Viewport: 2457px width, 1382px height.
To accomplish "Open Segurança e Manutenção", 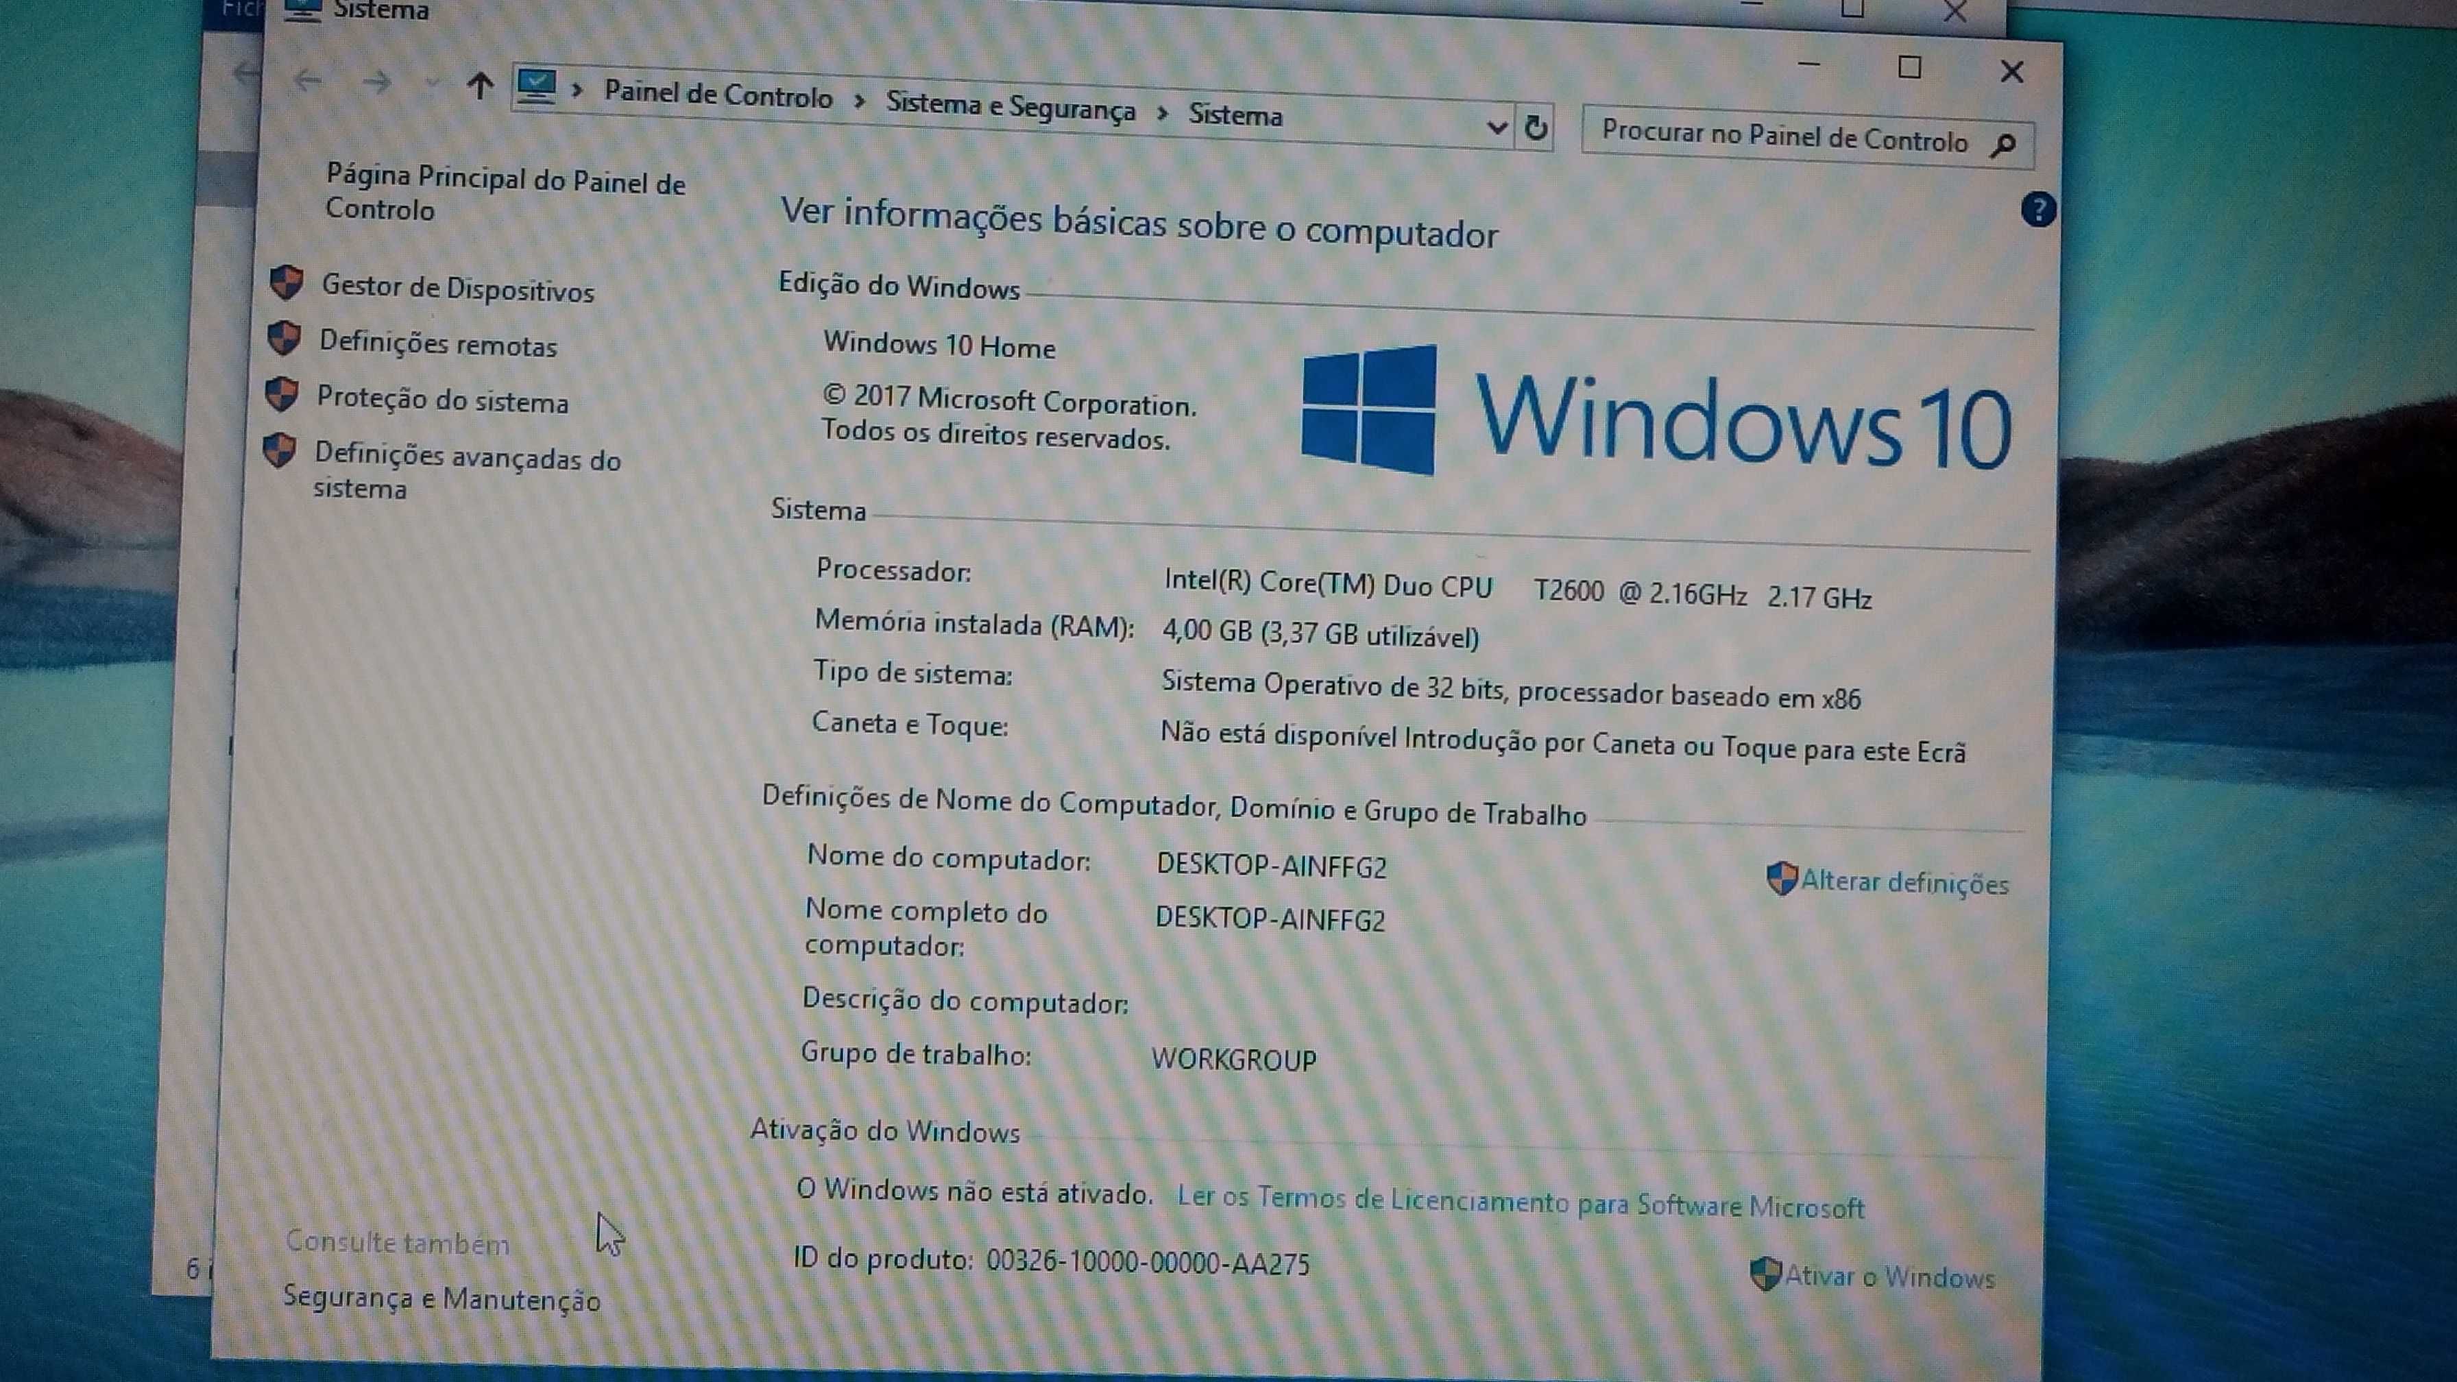I will pyautogui.click(x=441, y=1298).
